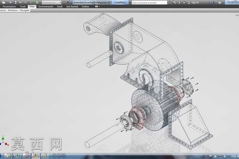The height and width of the screenshot is (159, 239).
Task: Click the Subscription Center icon
Action: click(179, 2)
